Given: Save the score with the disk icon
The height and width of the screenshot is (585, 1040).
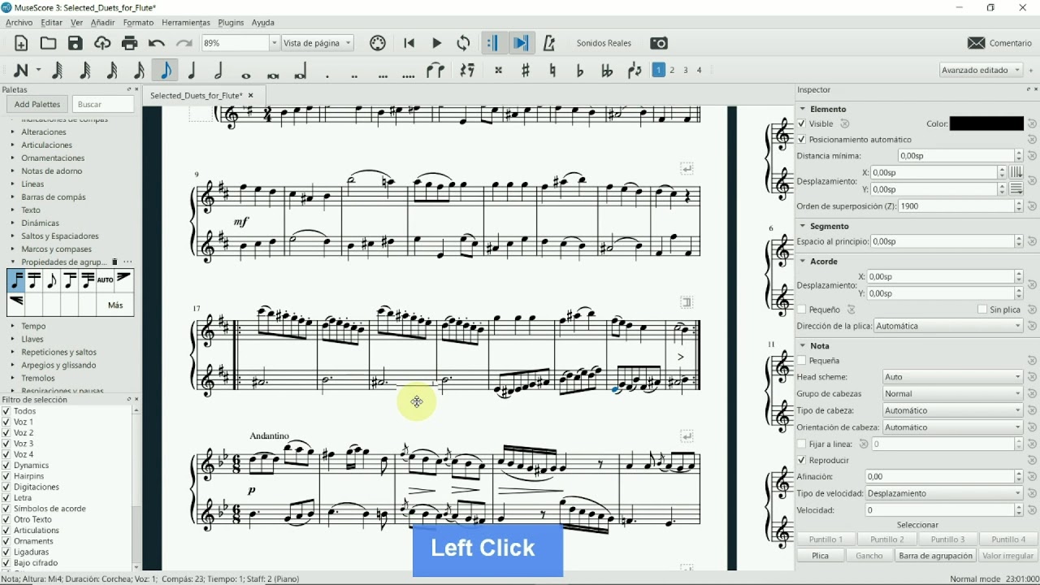Looking at the screenshot, I should (x=76, y=43).
